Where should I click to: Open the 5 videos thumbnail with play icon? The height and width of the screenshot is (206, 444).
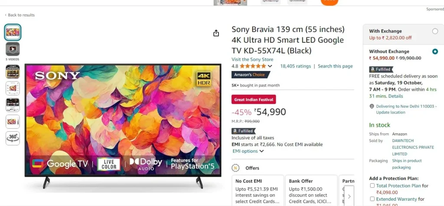click(13, 49)
